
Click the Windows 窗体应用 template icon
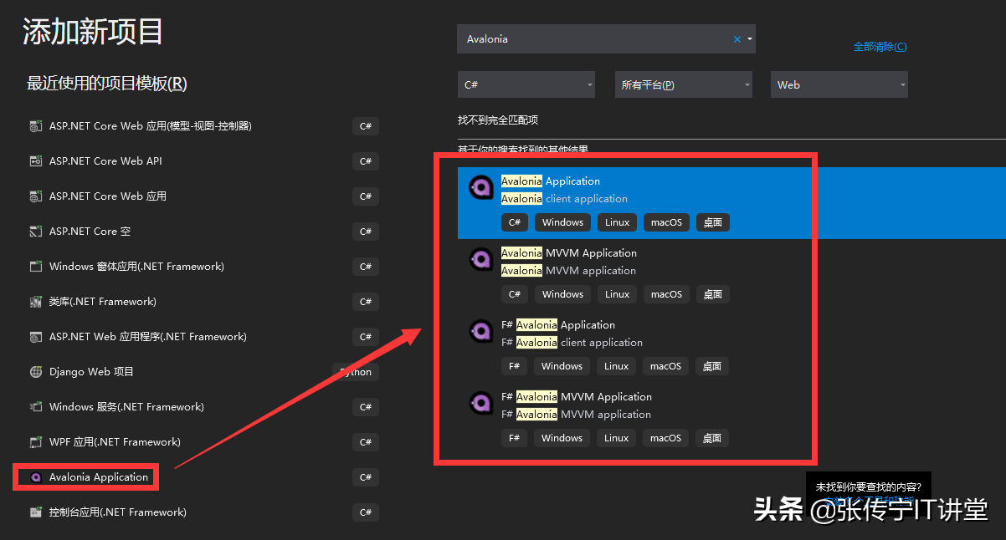(x=35, y=267)
